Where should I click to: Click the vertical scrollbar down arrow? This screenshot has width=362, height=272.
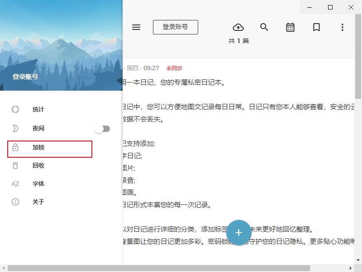click(x=358, y=260)
